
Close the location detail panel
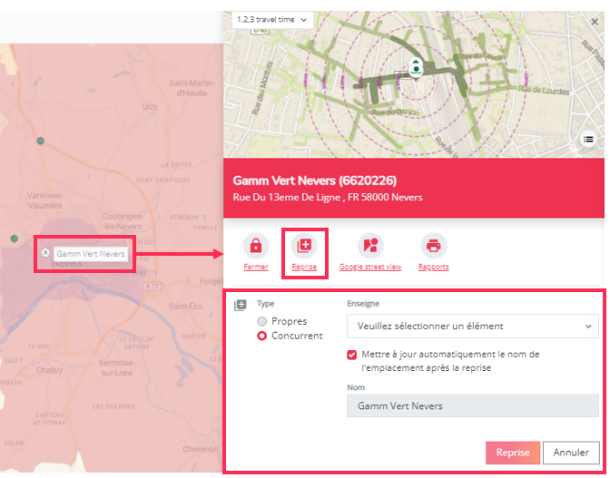(595, 22)
